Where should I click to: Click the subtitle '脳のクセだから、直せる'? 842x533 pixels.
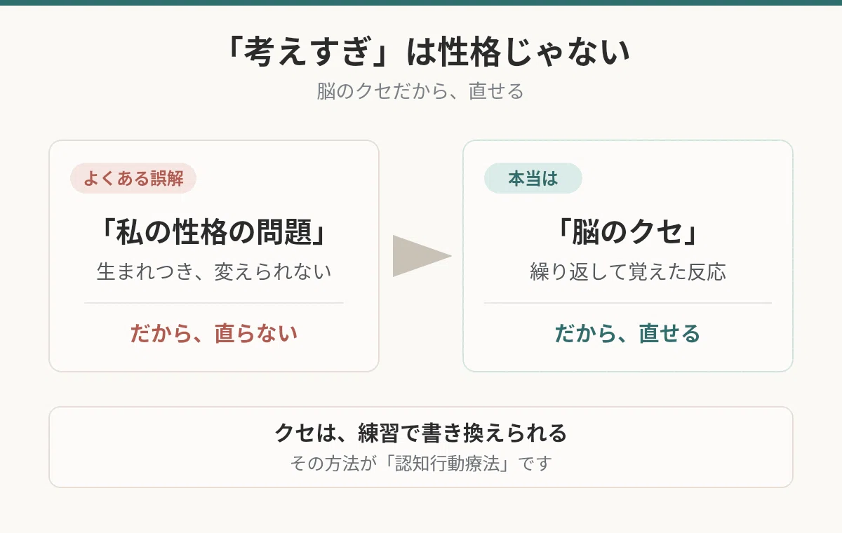click(421, 92)
